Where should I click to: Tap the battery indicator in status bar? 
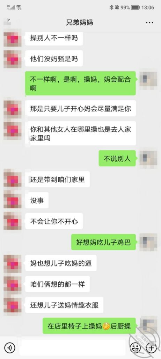pyautogui.click(x=135, y=8)
